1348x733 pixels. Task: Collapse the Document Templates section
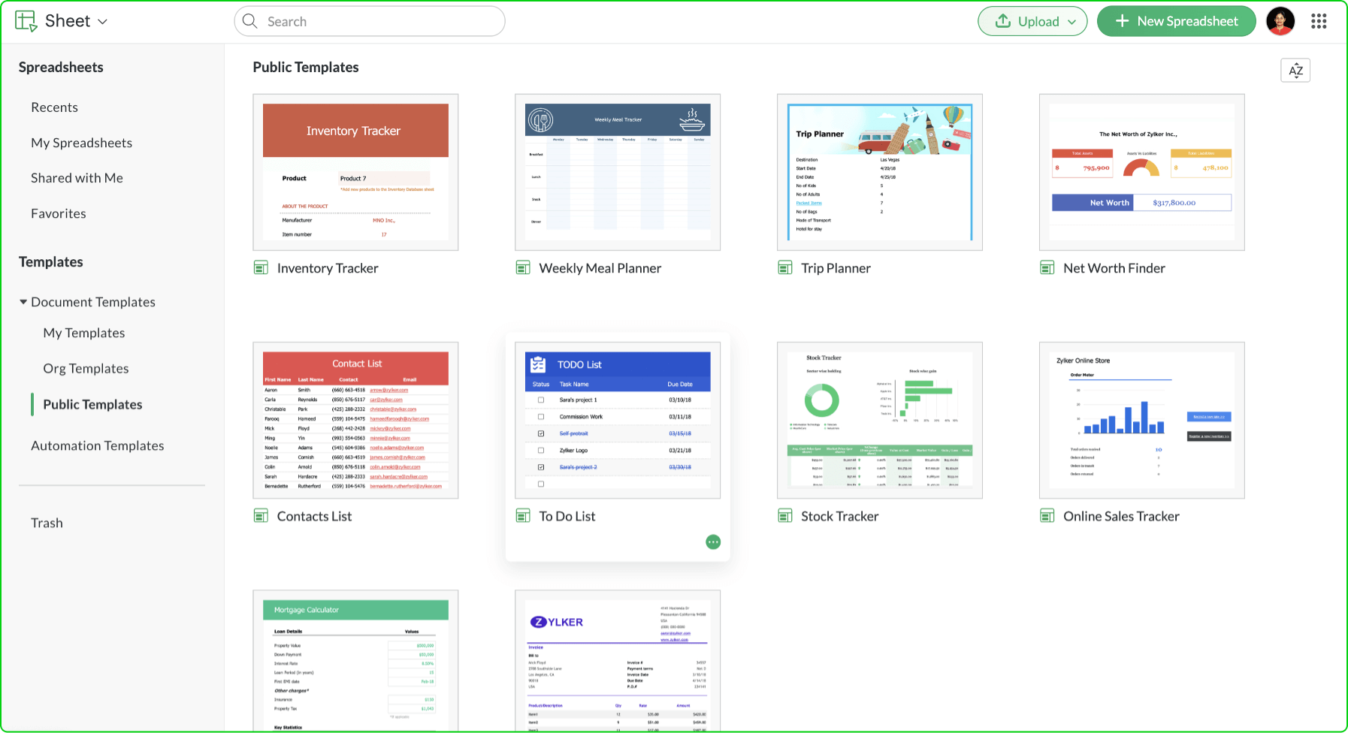point(23,301)
